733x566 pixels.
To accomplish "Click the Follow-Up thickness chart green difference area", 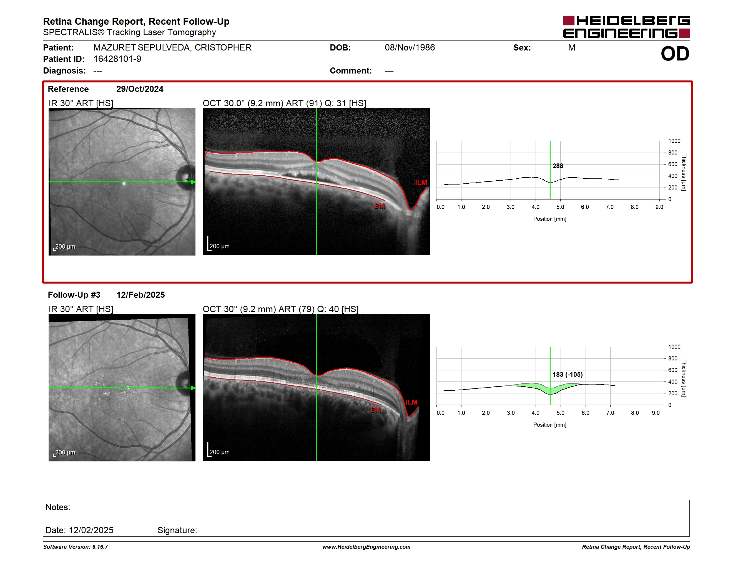I will [550, 390].
